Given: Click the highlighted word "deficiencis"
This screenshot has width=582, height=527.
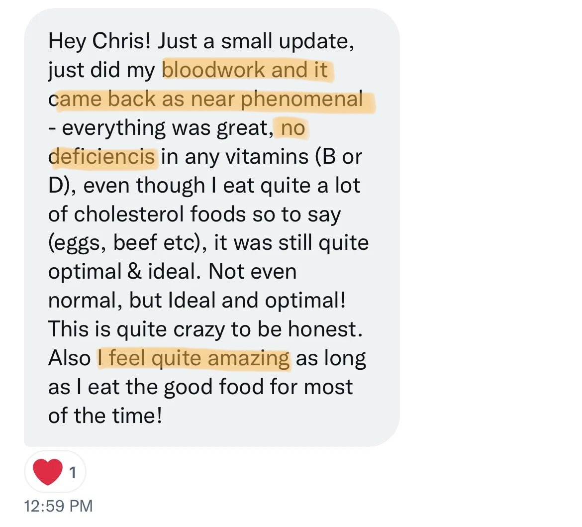Looking at the screenshot, I should (x=102, y=157).
